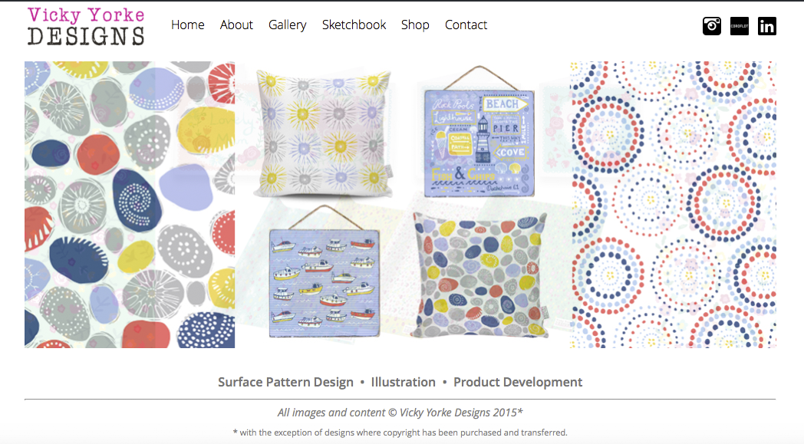Open the Gallery menu item

click(287, 25)
